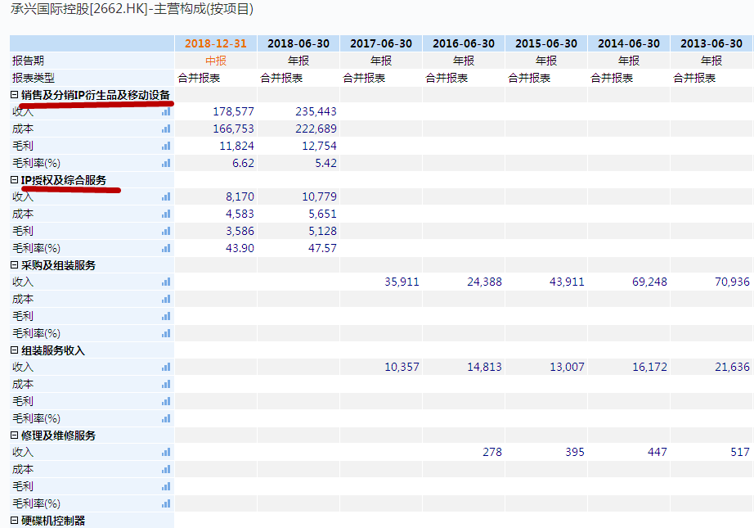View chart icon of 毛利率(%) in 采购及组装服务
The width and height of the screenshot is (754, 528).
166,333
